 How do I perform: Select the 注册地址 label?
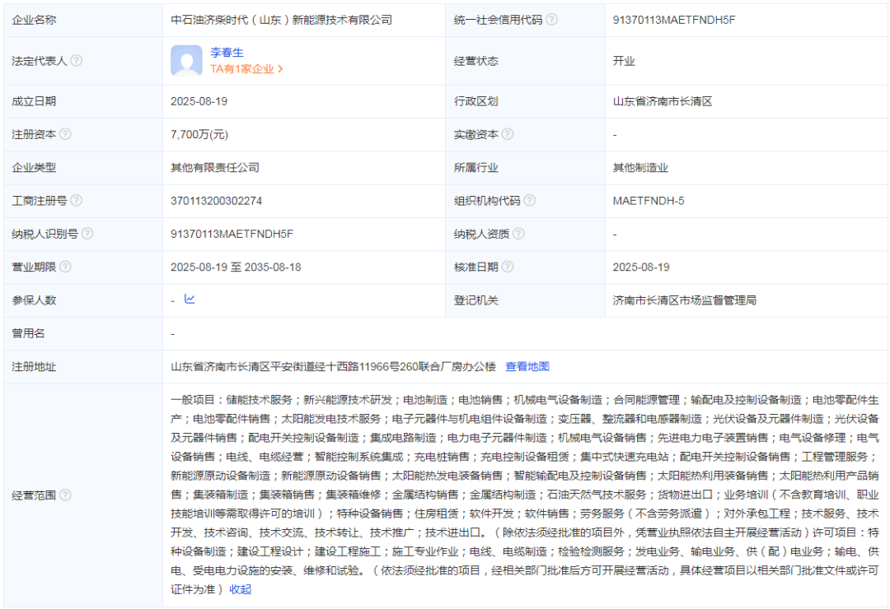[34, 366]
